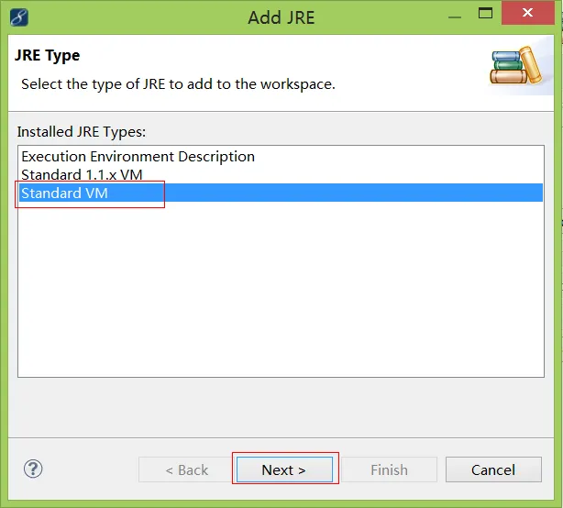Click the help question mark icon
Viewport: 563px width, 508px height.
pos(33,469)
